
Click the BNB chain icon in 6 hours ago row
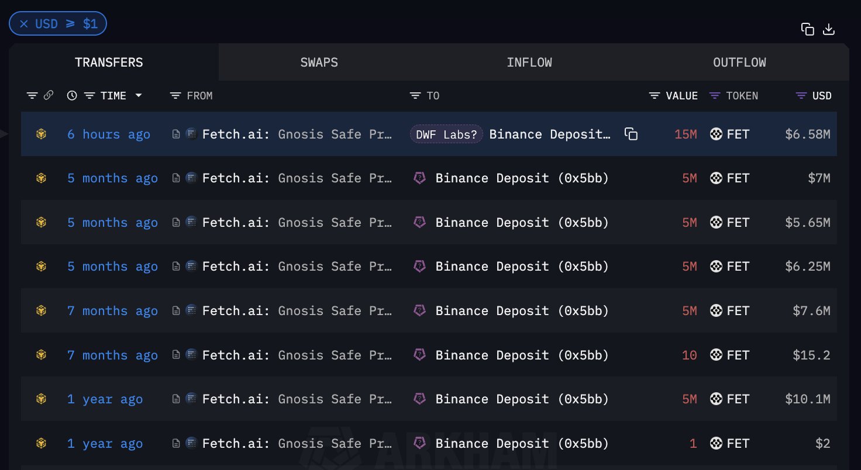click(41, 134)
